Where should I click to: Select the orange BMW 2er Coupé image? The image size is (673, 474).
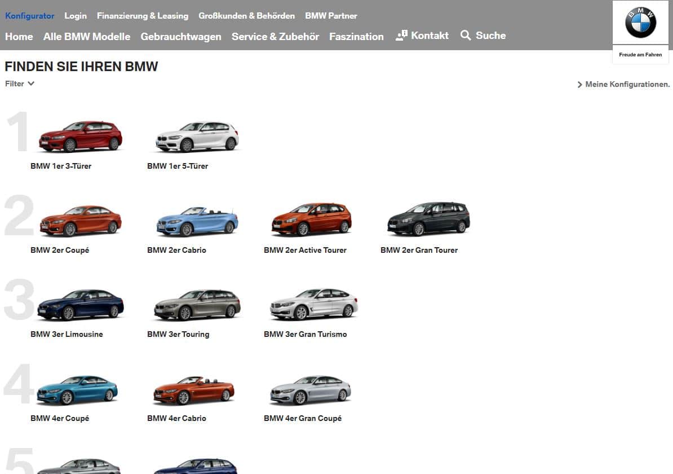coord(81,221)
